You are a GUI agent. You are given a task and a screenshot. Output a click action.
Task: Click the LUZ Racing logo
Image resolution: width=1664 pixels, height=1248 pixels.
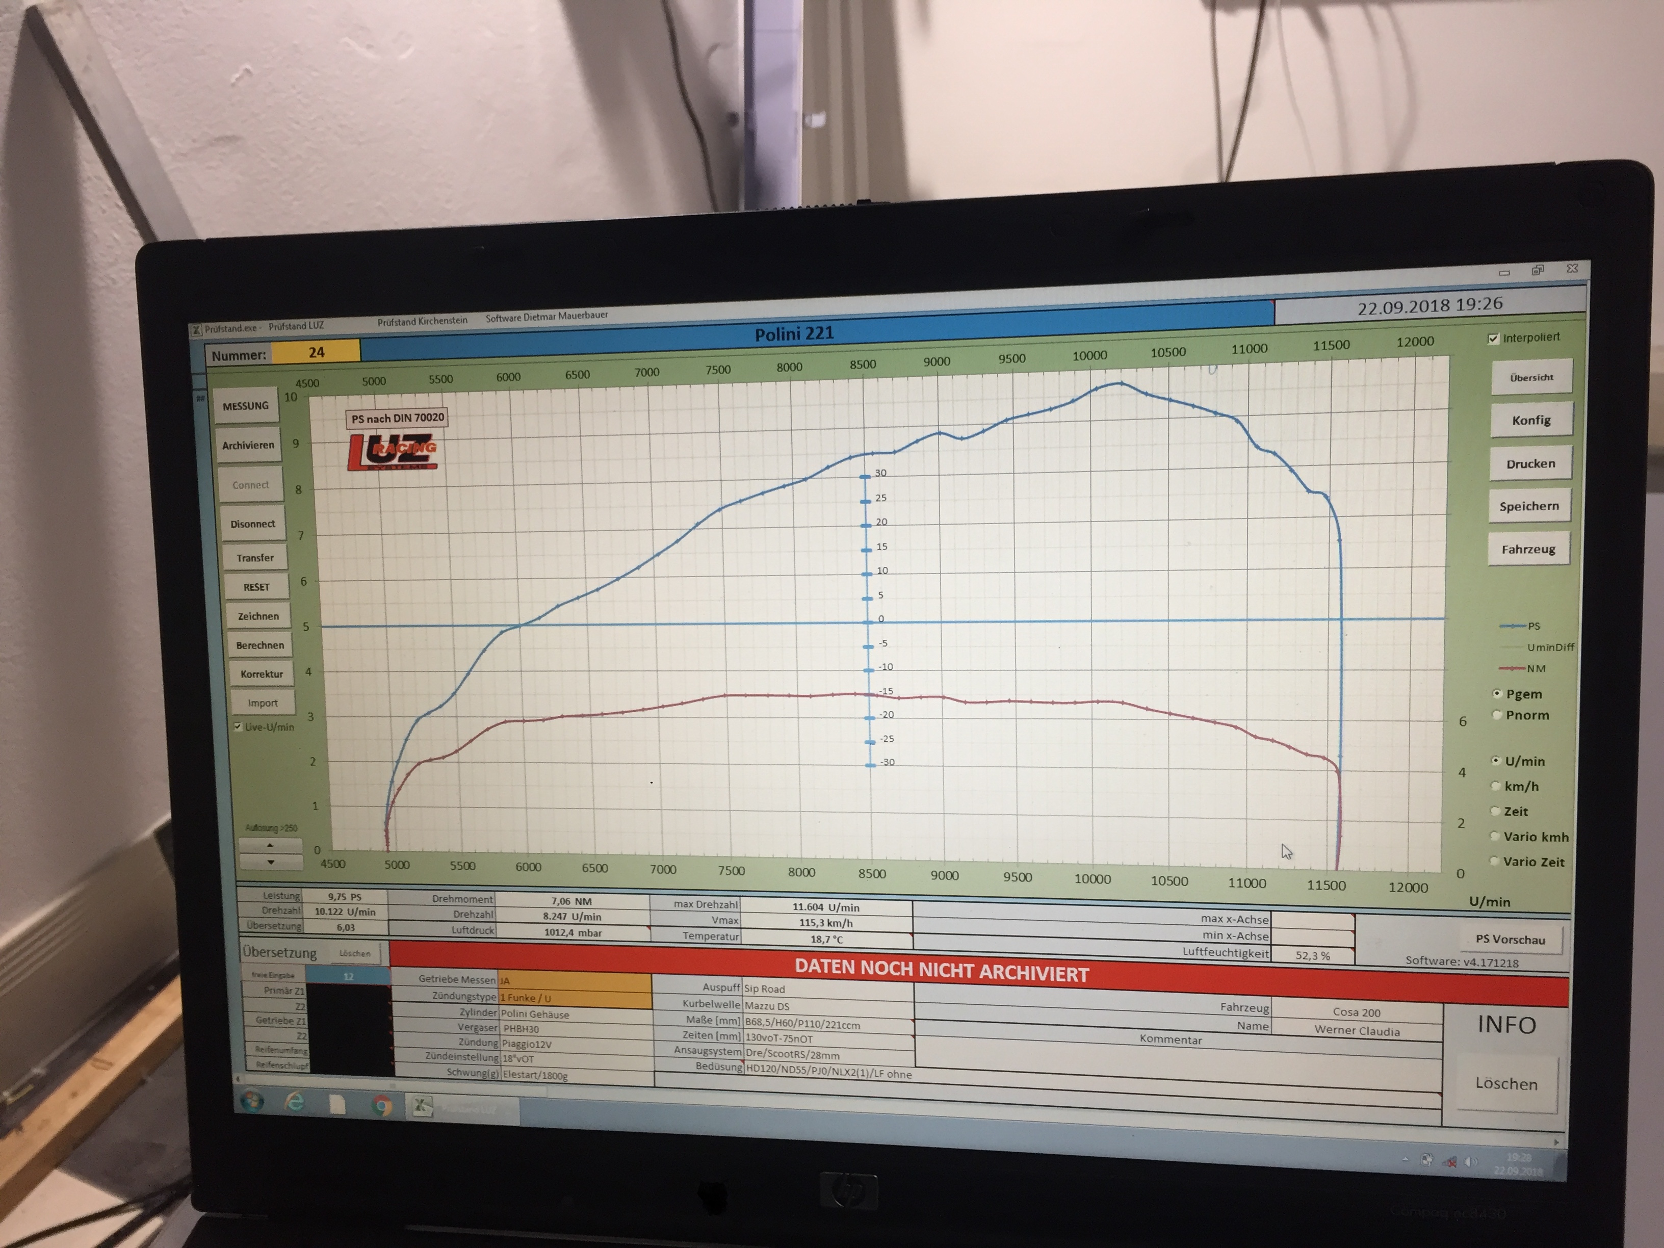pos(392,453)
